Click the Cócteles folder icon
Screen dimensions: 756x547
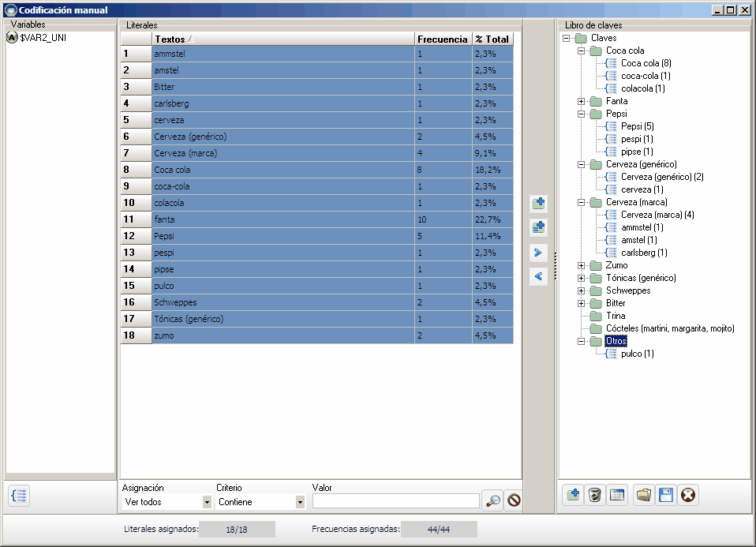[x=596, y=328]
